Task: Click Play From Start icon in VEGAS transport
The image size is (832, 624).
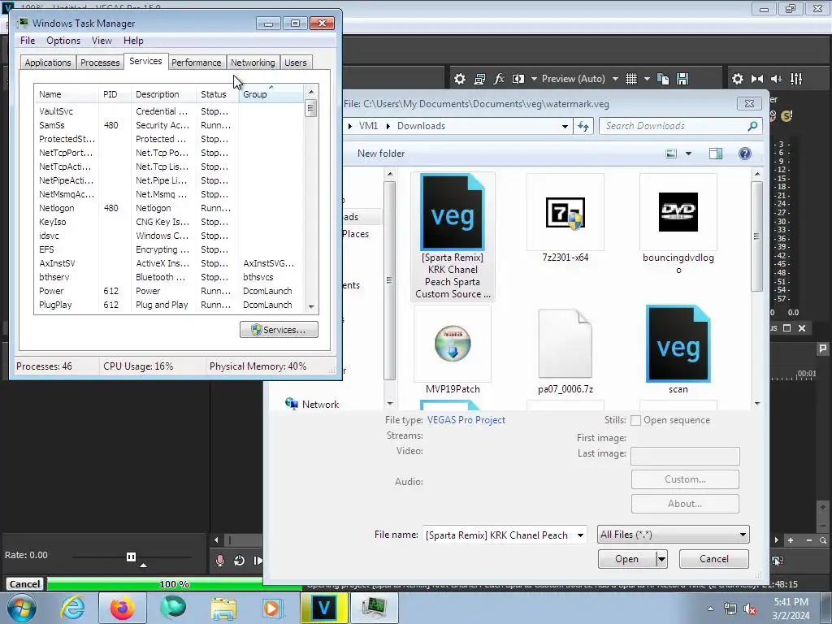Action: [x=258, y=561]
